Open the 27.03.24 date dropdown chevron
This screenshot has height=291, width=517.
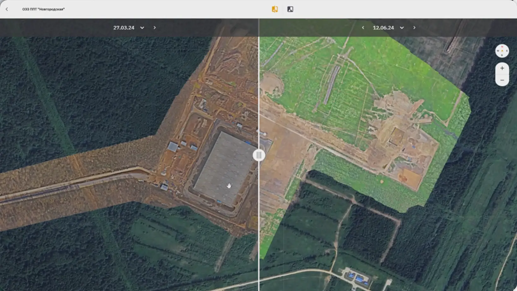[x=142, y=28]
